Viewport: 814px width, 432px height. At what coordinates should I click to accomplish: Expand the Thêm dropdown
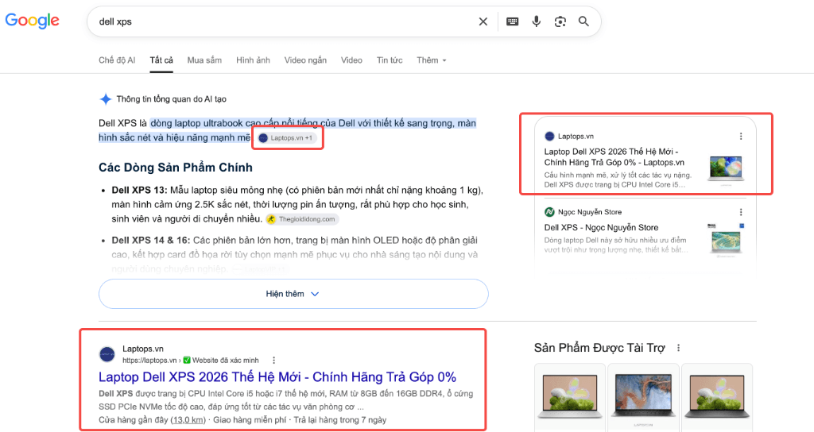pos(432,60)
